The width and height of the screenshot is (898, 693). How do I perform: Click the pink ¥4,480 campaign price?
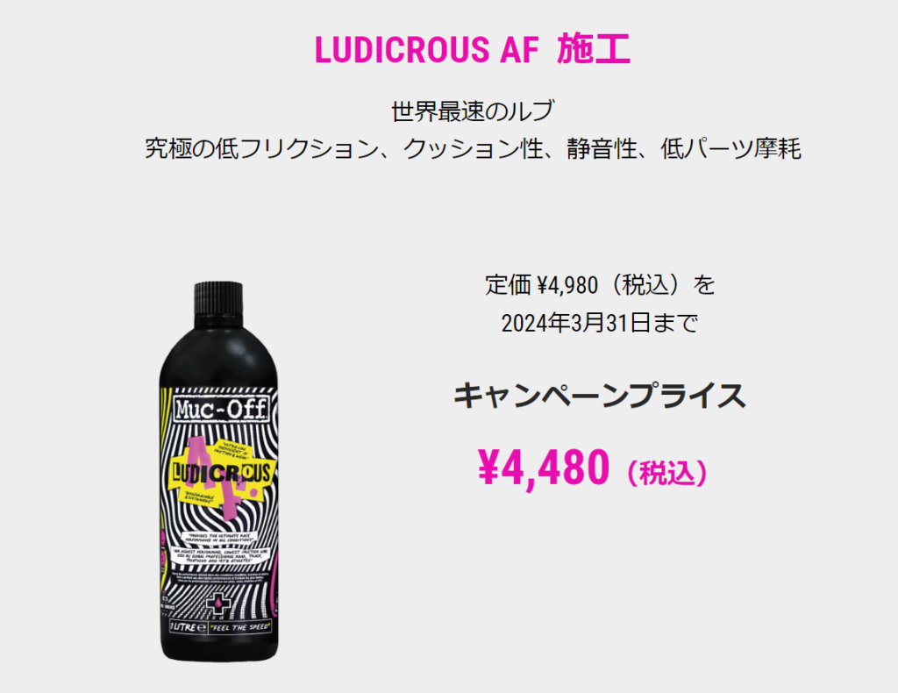pyautogui.click(x=544, y=468)
